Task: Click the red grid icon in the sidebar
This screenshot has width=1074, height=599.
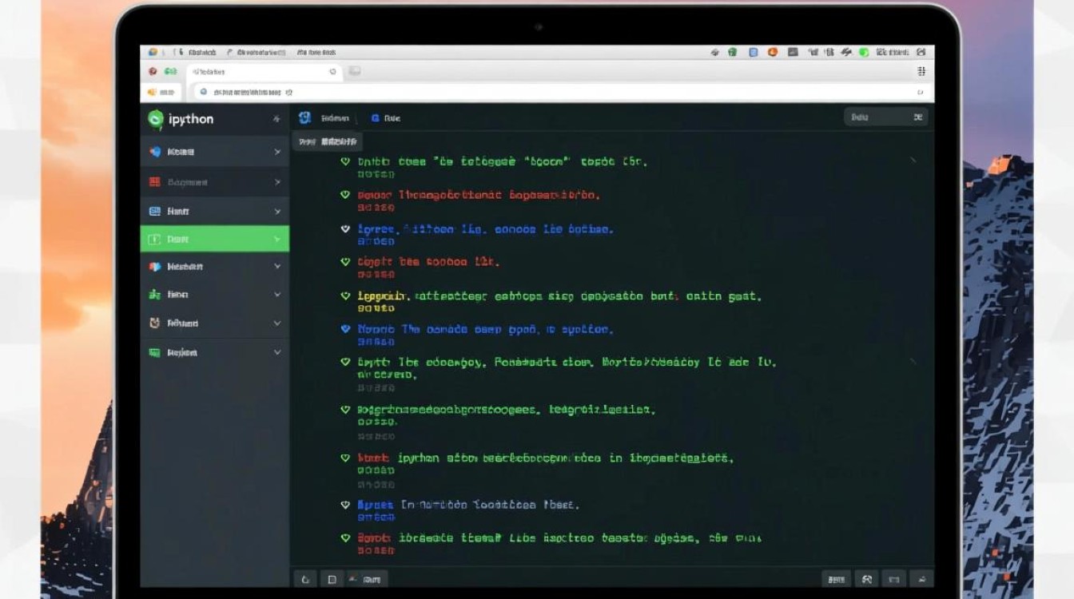Action: (x=155, y=182)
